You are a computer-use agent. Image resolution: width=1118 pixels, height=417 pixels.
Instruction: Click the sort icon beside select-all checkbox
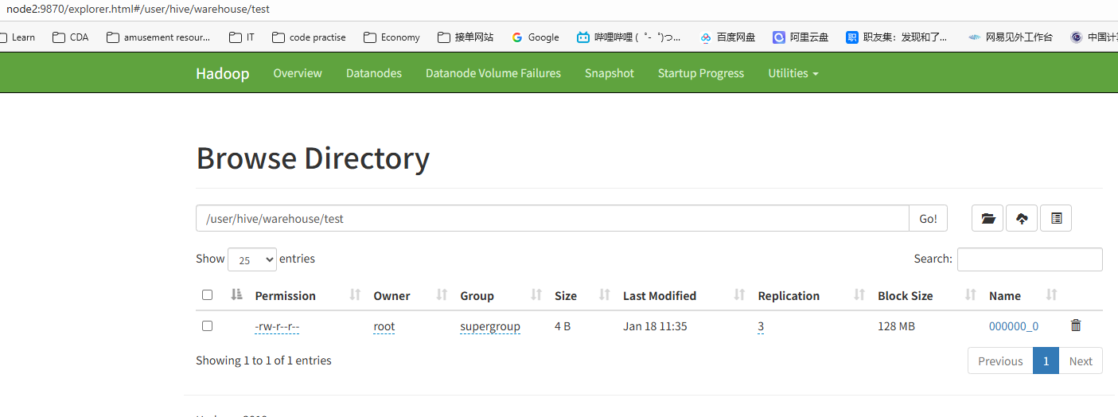tap(236, 295)
